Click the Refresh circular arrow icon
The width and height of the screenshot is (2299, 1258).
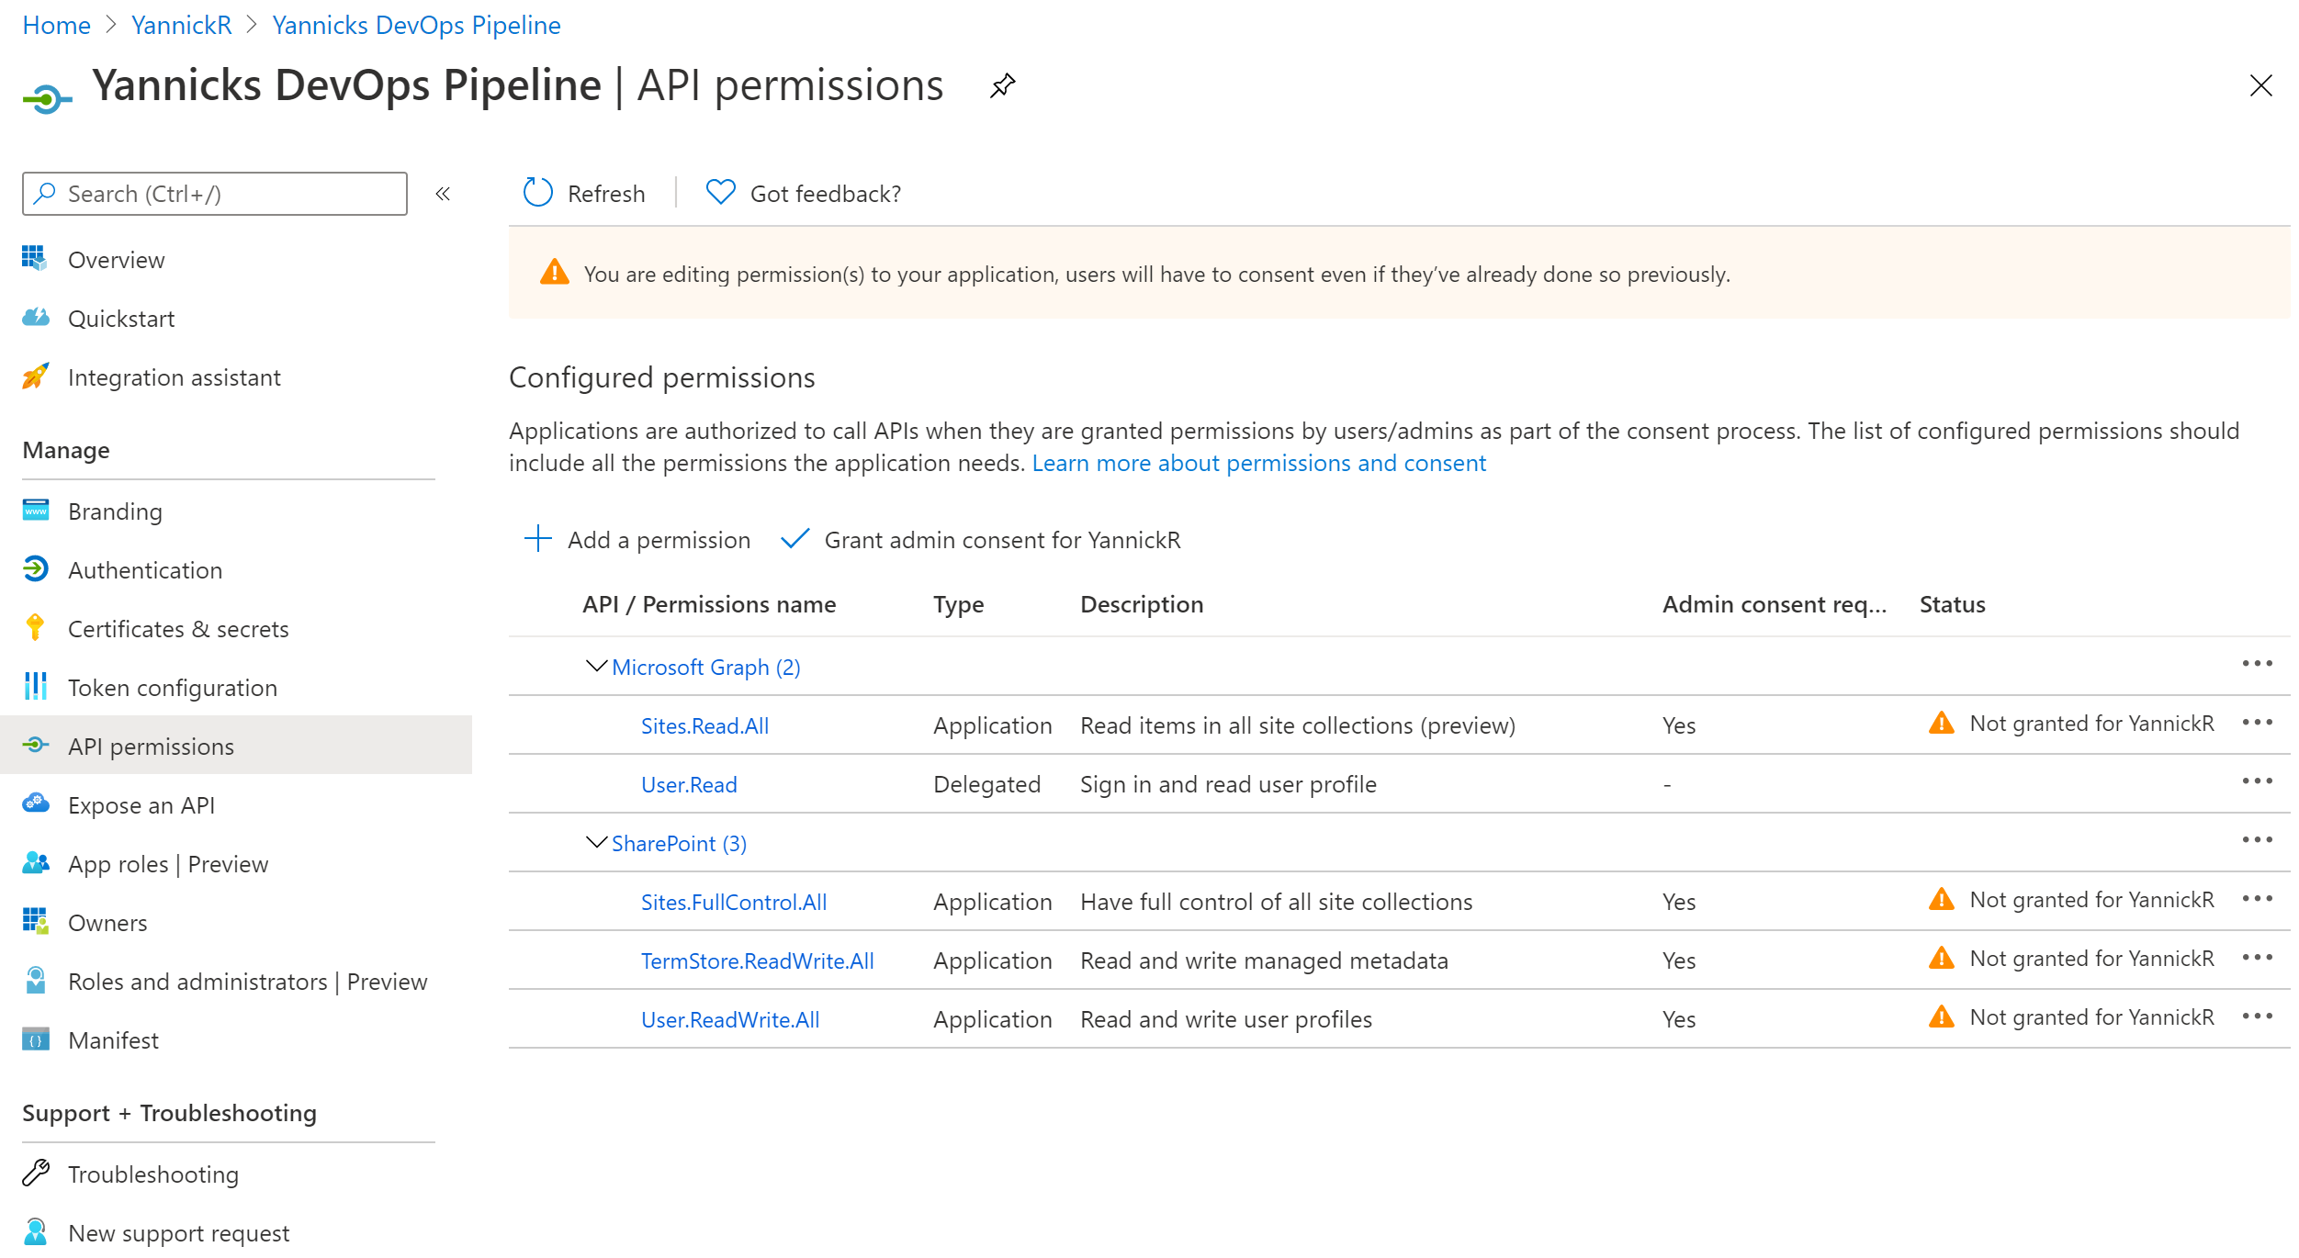click(537, 193)
